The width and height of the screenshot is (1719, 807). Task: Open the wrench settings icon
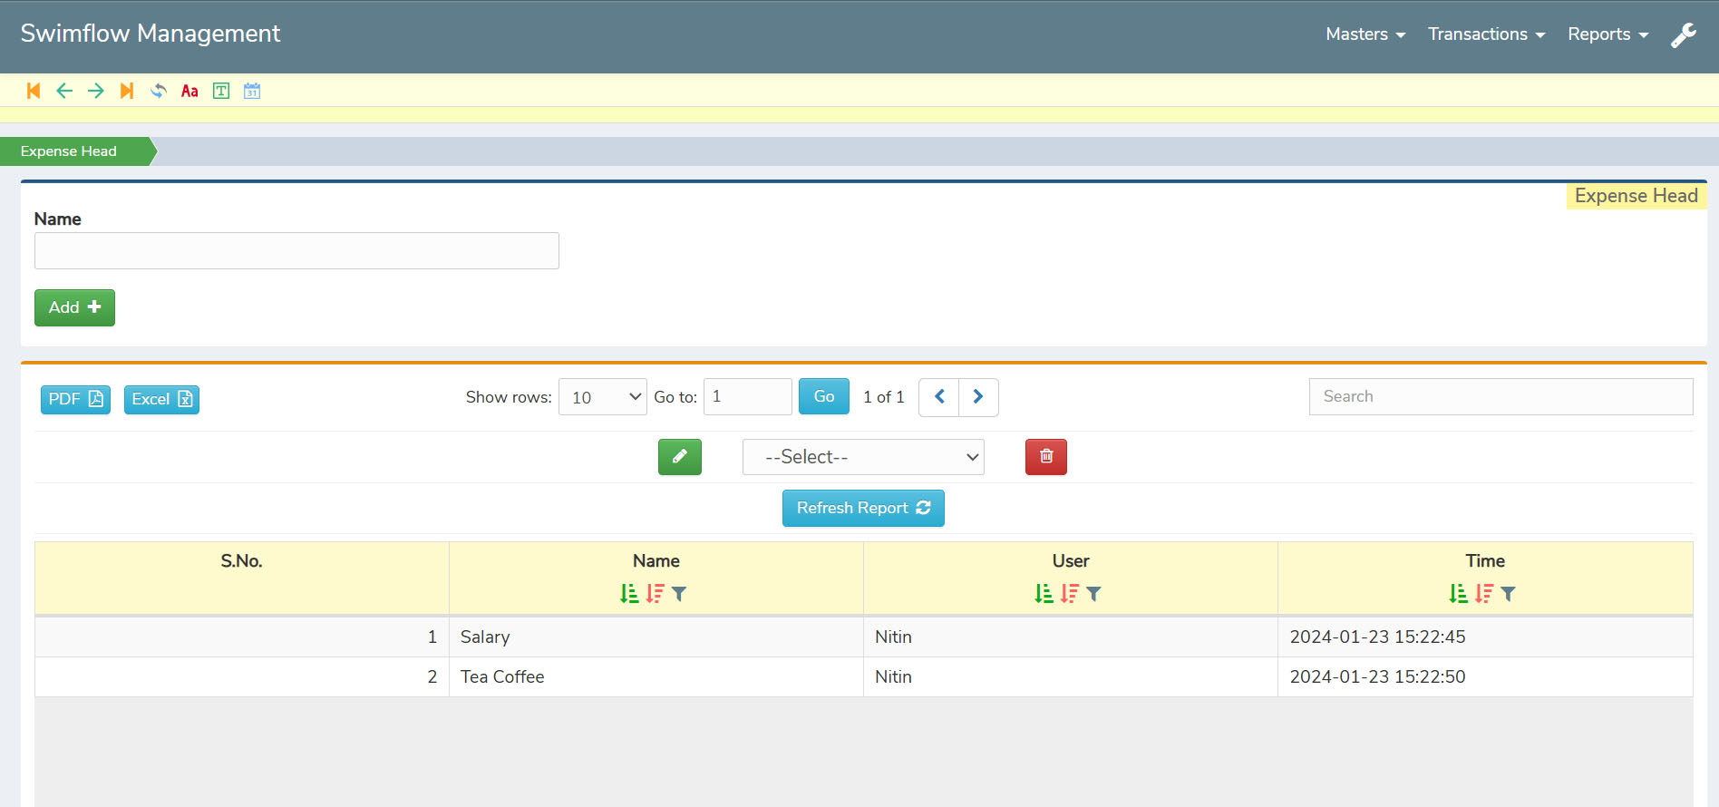(1683, 34)
